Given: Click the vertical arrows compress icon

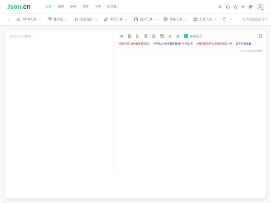Looking at the screenshot, I should point(170,36).
